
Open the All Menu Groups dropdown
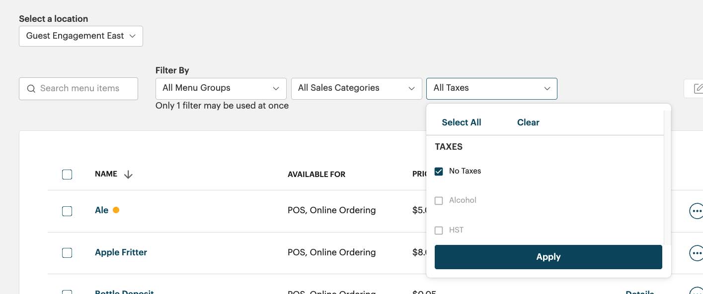click(221, 88)
